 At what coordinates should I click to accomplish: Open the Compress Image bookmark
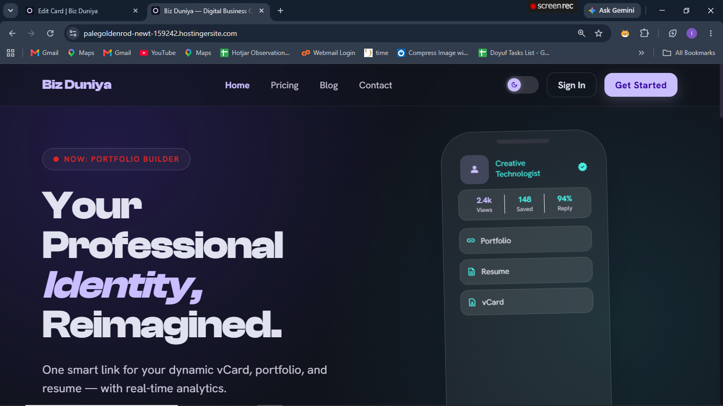tap(433, 53)
